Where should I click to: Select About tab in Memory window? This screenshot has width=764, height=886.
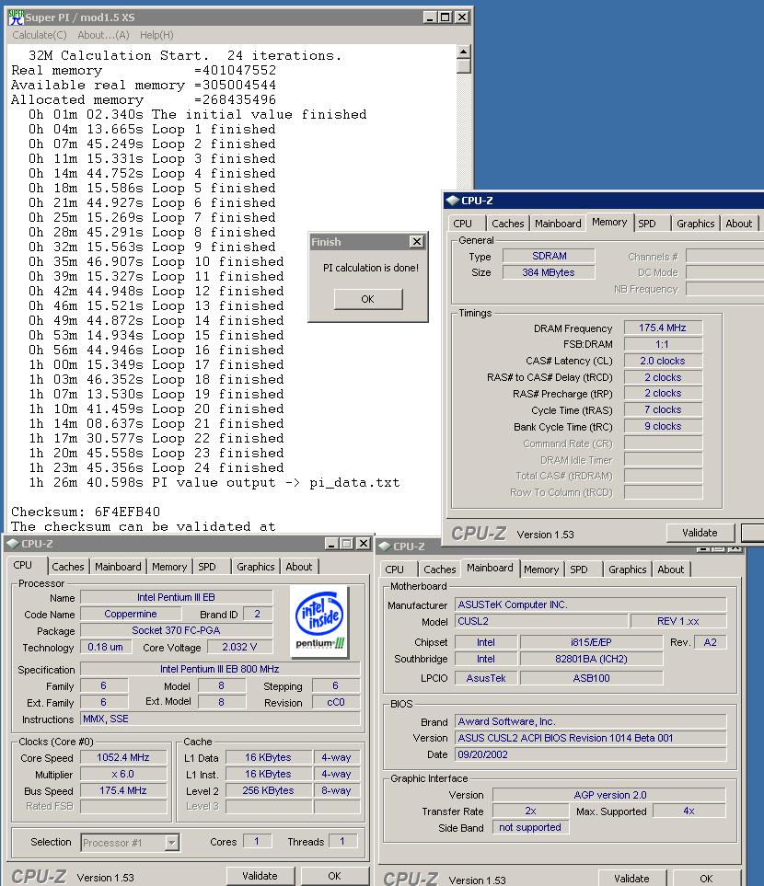click(x=738, y=224)
